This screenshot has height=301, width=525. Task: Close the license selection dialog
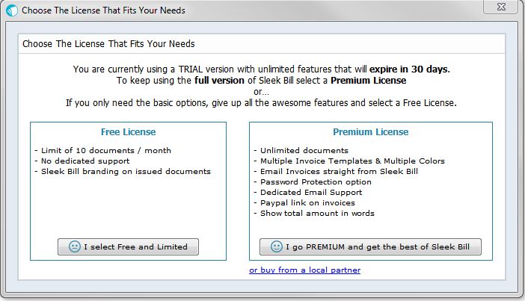point(503,7)
